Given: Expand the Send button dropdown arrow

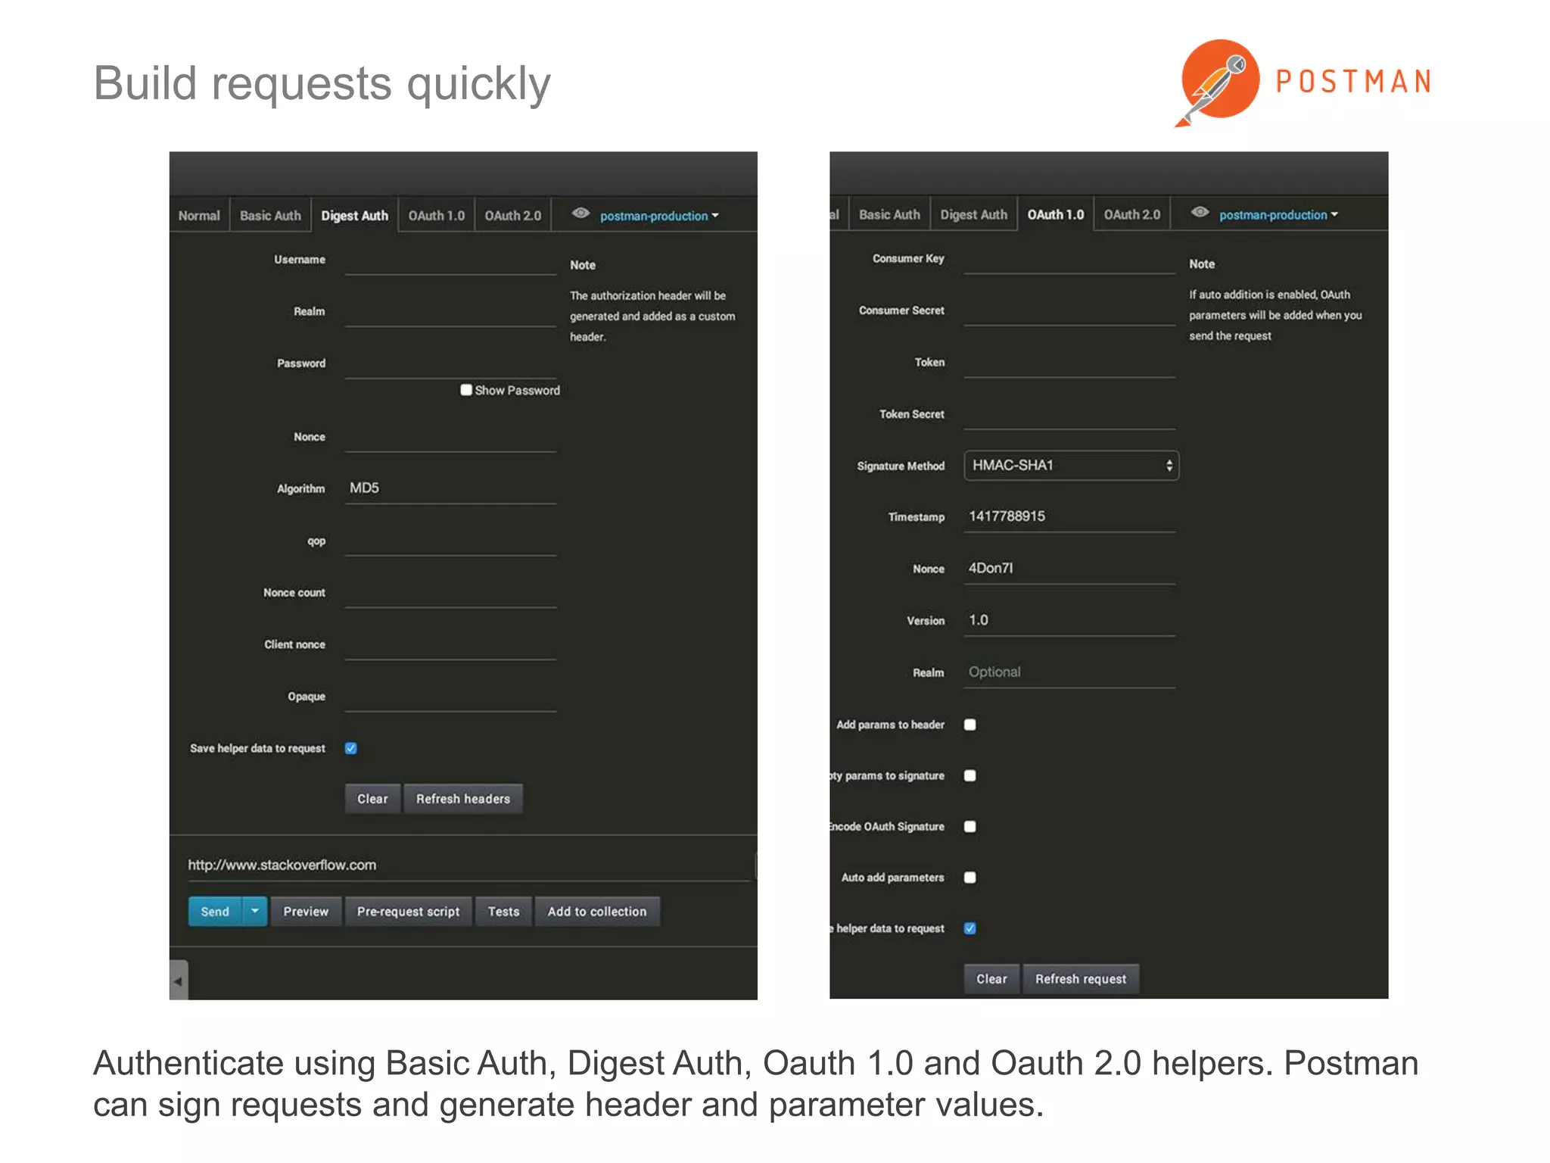Looking at the screenshot, I should pyautogui.click(x=255, y=912).
